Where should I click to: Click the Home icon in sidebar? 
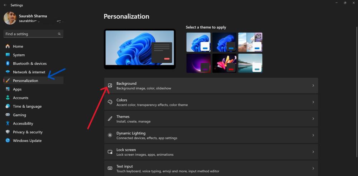tap(8, 47)
